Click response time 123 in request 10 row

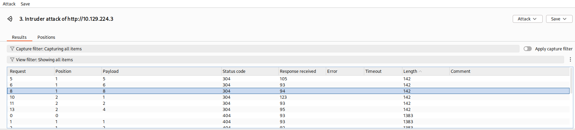(x=283, y=97)
